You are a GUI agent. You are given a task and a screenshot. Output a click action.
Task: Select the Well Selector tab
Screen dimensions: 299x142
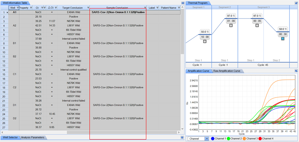(x=10, y=137)
